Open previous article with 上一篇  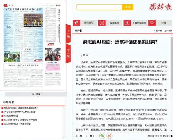point(78,136)
